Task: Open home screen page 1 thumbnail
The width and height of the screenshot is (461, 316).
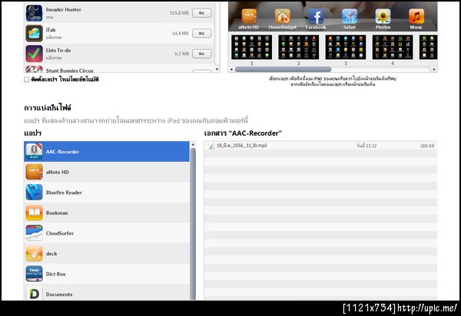Action: 252,47
